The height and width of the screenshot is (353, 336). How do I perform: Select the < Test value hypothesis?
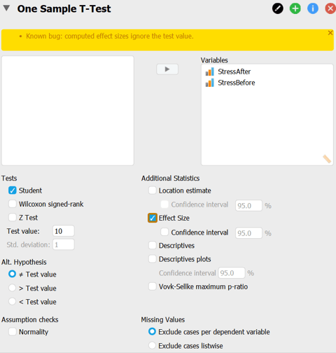[x=12, y=301]
